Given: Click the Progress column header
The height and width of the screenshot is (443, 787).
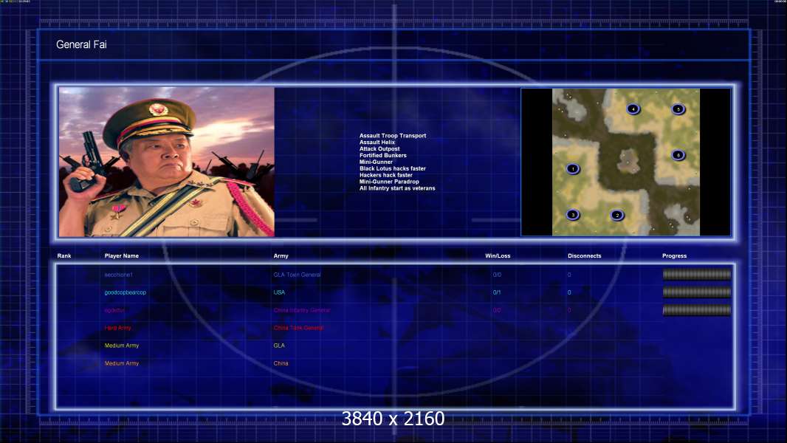Looking at the screenshot, I should pos(674,256).
